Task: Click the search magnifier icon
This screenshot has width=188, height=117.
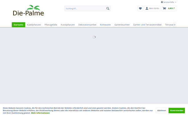Action: click(108, 8)
